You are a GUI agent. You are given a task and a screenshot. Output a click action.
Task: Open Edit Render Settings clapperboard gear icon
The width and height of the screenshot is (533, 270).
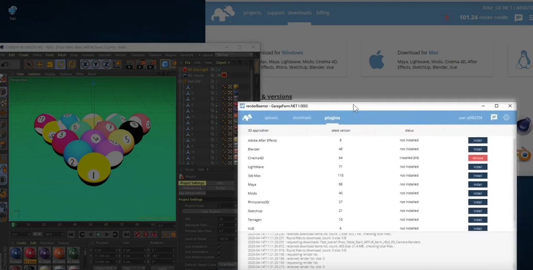(151, 64)
